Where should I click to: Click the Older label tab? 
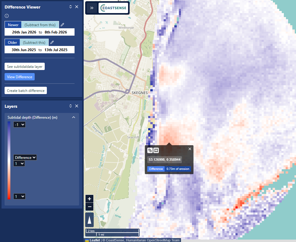12,43
